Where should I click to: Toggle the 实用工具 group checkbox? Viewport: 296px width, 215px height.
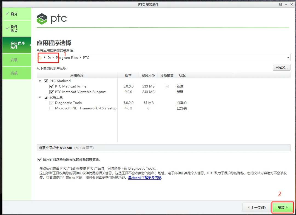coord(46,97)
